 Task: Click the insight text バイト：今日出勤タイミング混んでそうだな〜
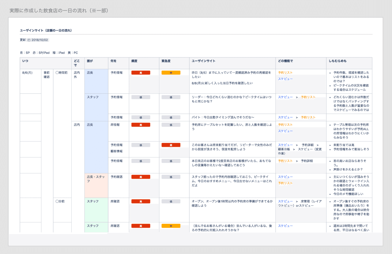[x=223, y=118]
